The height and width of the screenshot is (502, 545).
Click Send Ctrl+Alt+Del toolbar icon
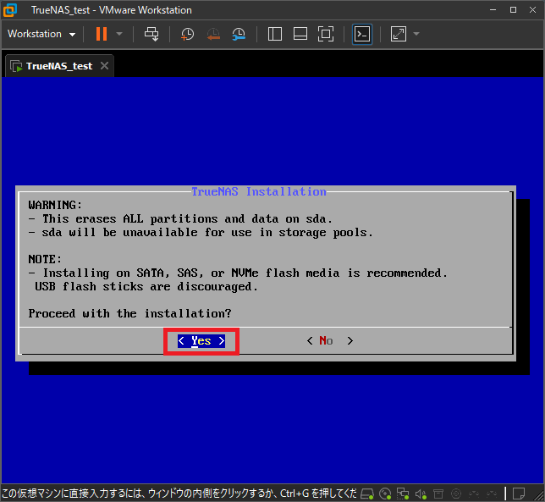pos(151,34)
